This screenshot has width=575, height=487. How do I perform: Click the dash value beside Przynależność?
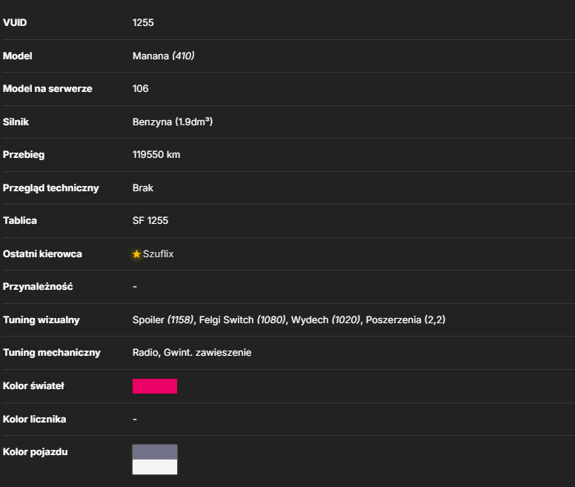point(135,287)
